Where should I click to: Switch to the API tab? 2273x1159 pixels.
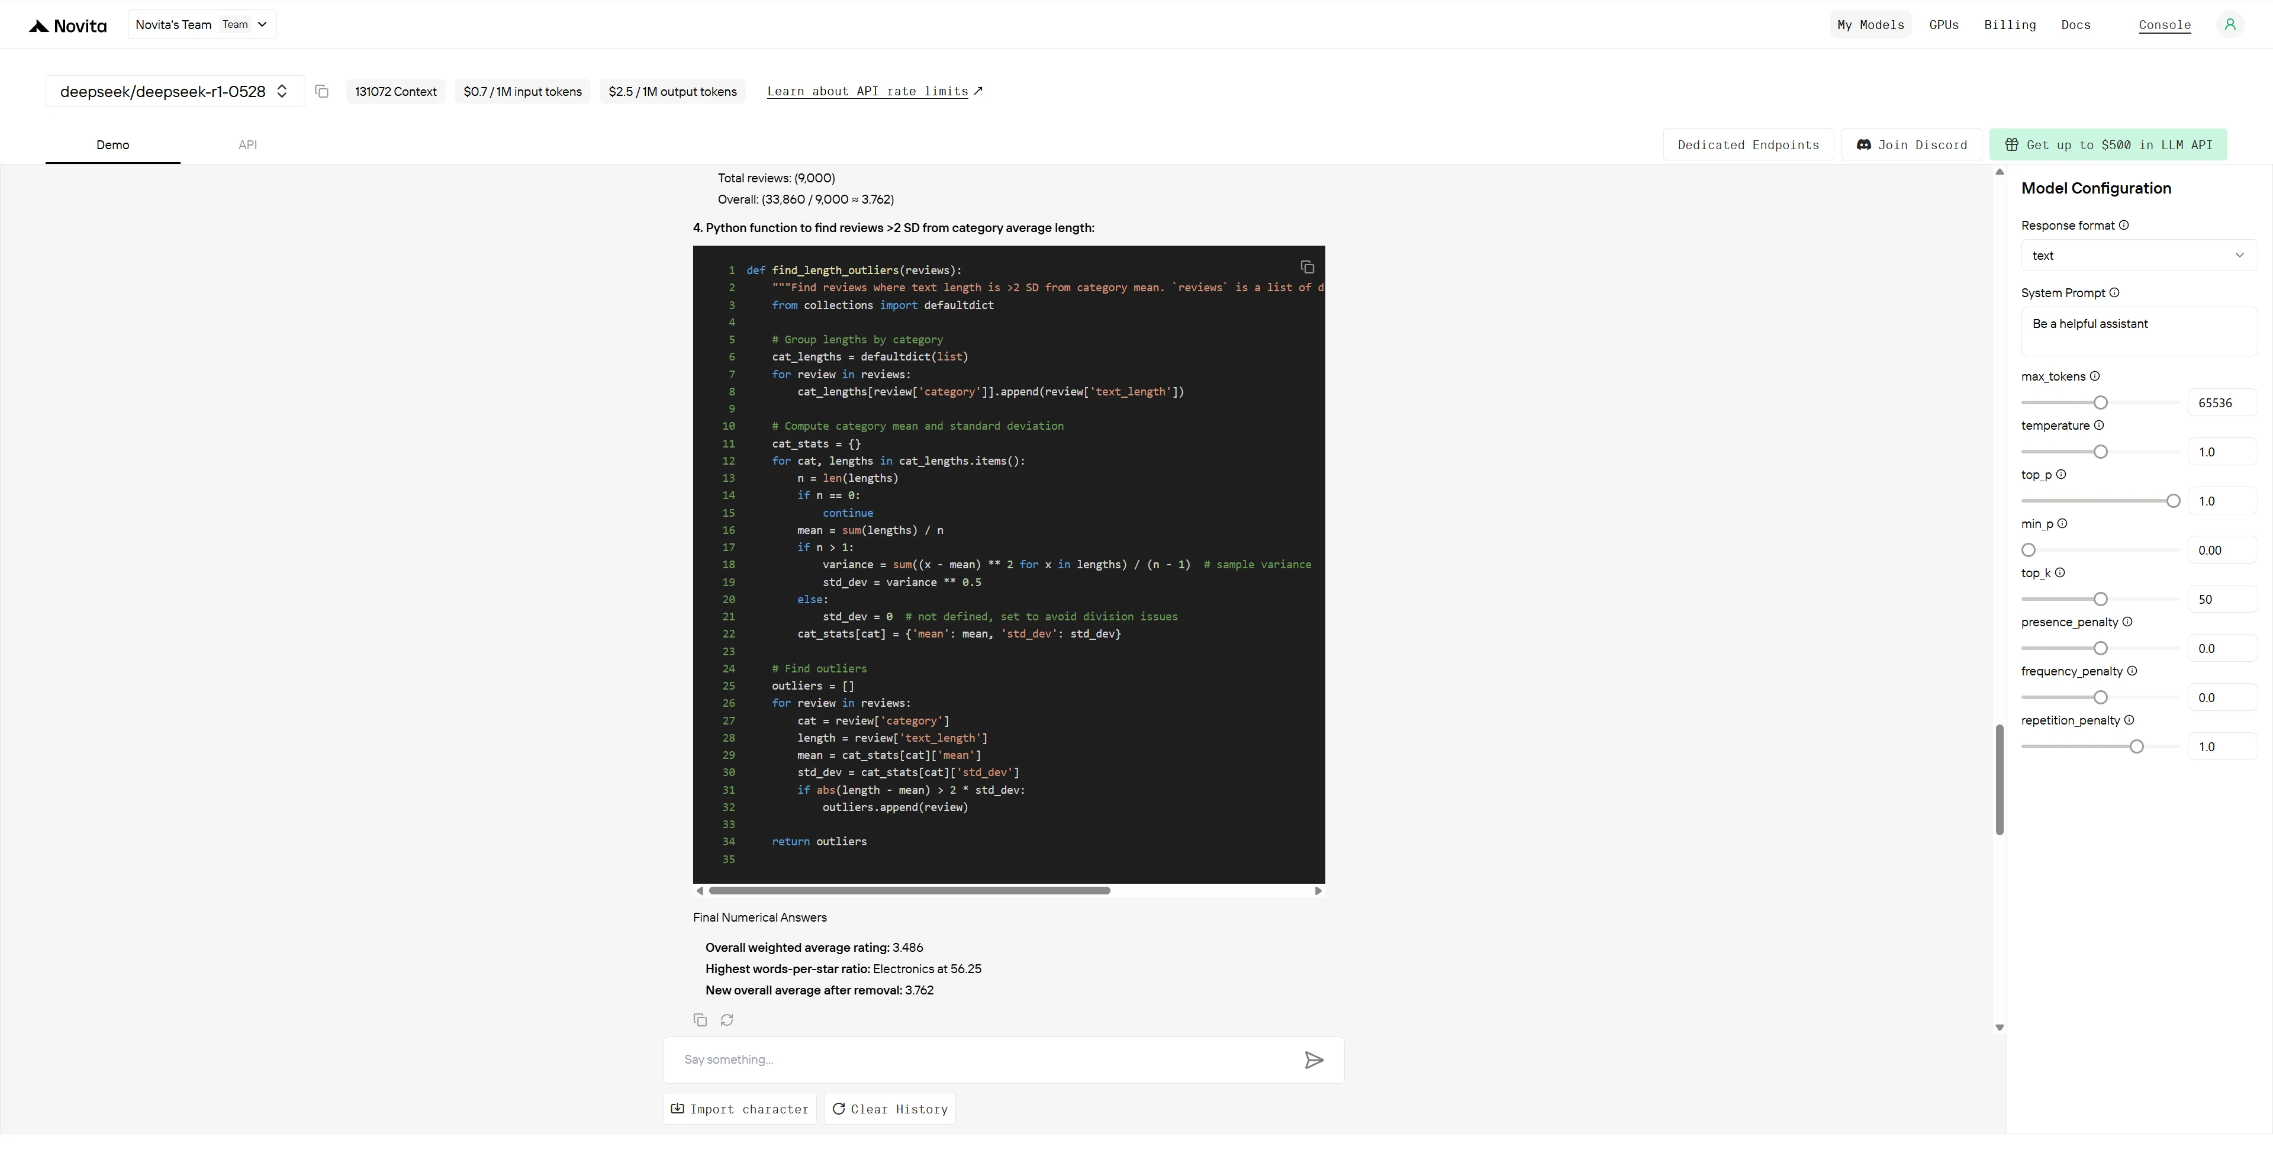pos(247,145)
